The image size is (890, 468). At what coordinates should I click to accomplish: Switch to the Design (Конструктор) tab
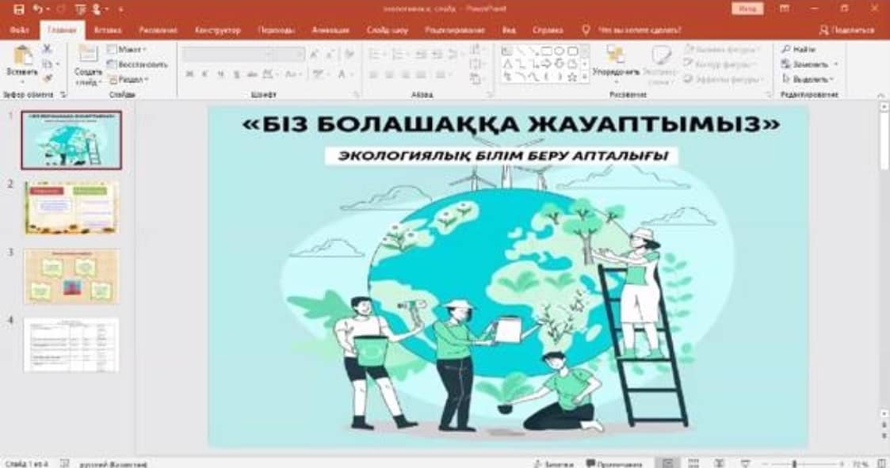(x=217, y=30)
